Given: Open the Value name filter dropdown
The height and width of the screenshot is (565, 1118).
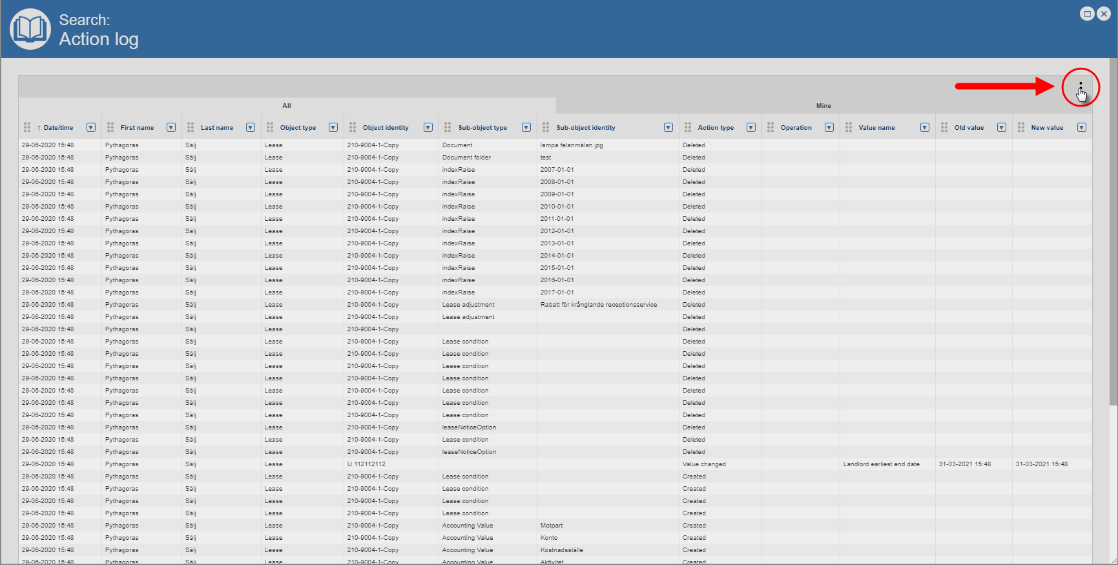Looking at the screenshot, I should [x=925, y=127].
